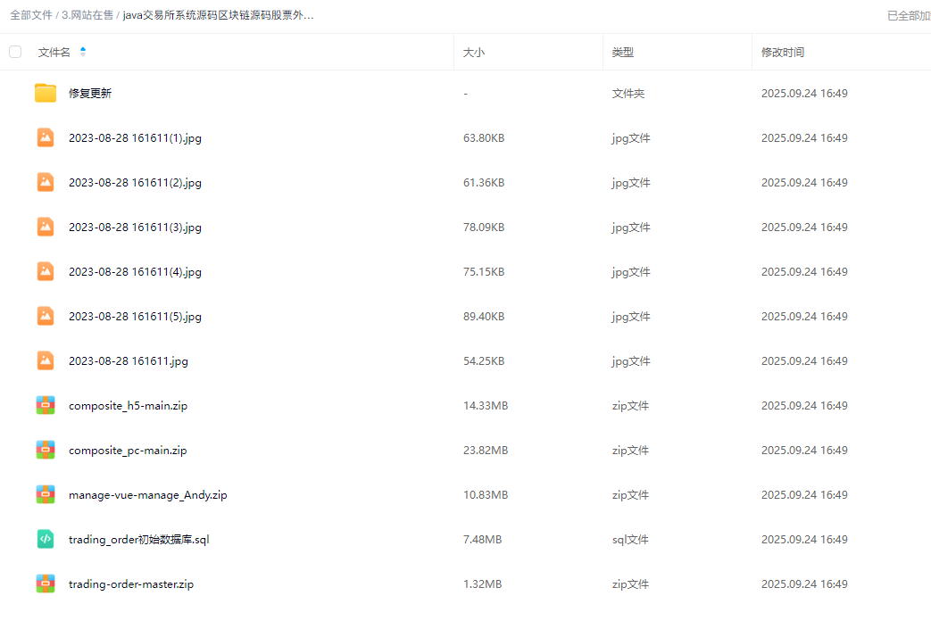Click the image icon for 2023-08-28 161611(5).jpg
Screen dimensions: 931x629
click(x=46, y=316)
